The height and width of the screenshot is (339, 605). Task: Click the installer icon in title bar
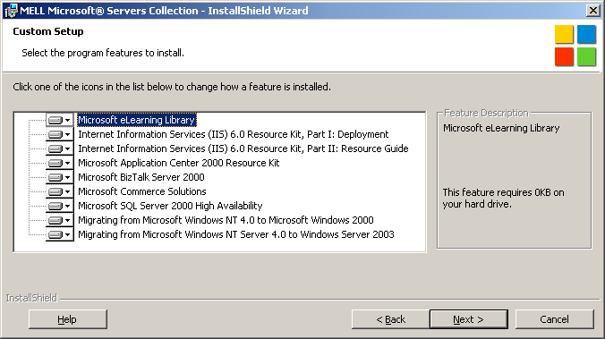coord(11,11)
